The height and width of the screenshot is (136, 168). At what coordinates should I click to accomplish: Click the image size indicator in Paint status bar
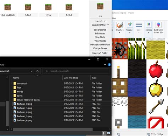point(156,134)
